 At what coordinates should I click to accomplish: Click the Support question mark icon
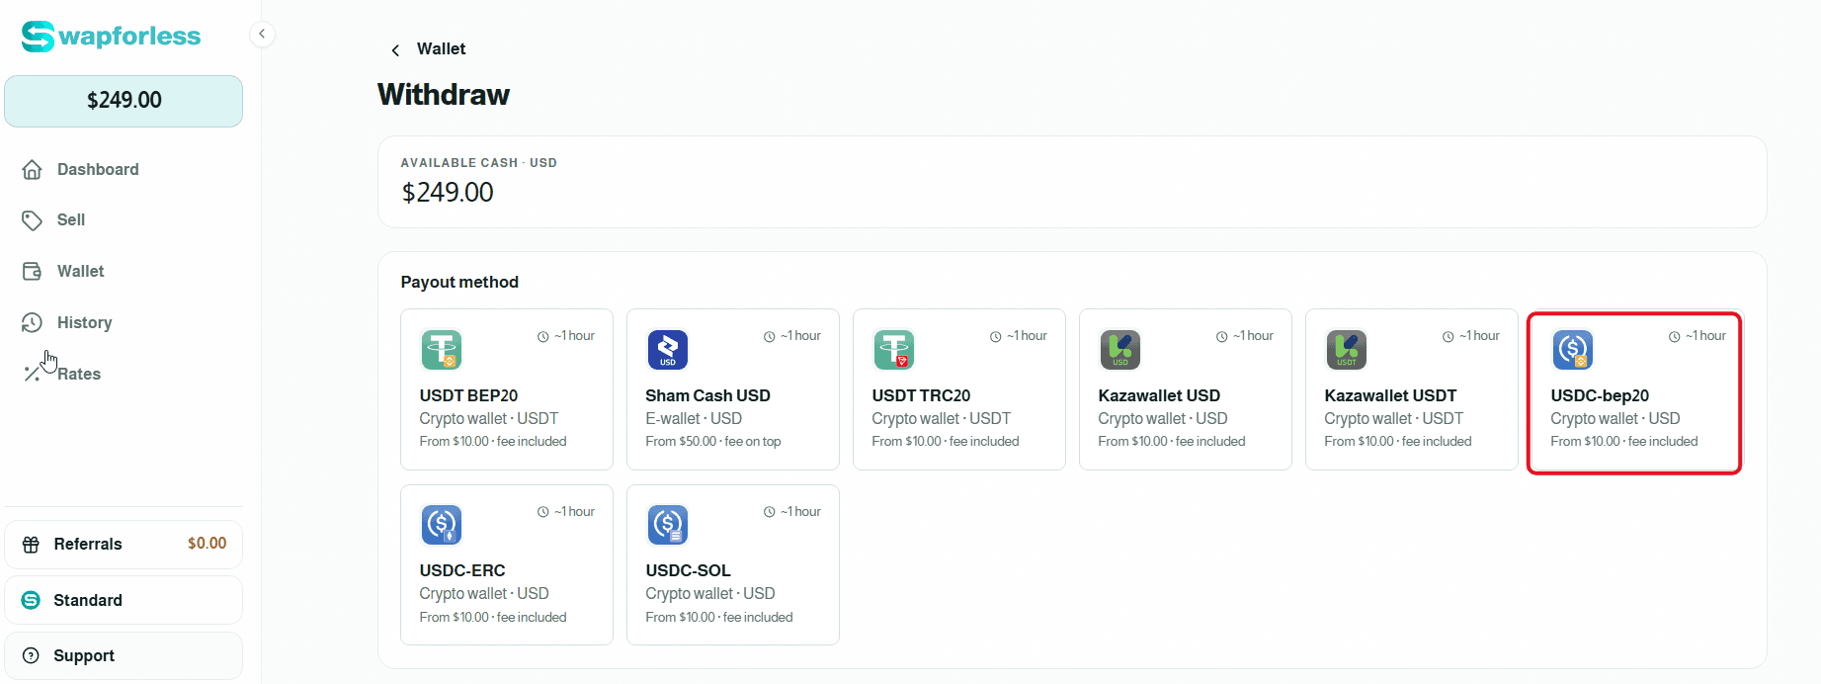(x=31, y=656)
